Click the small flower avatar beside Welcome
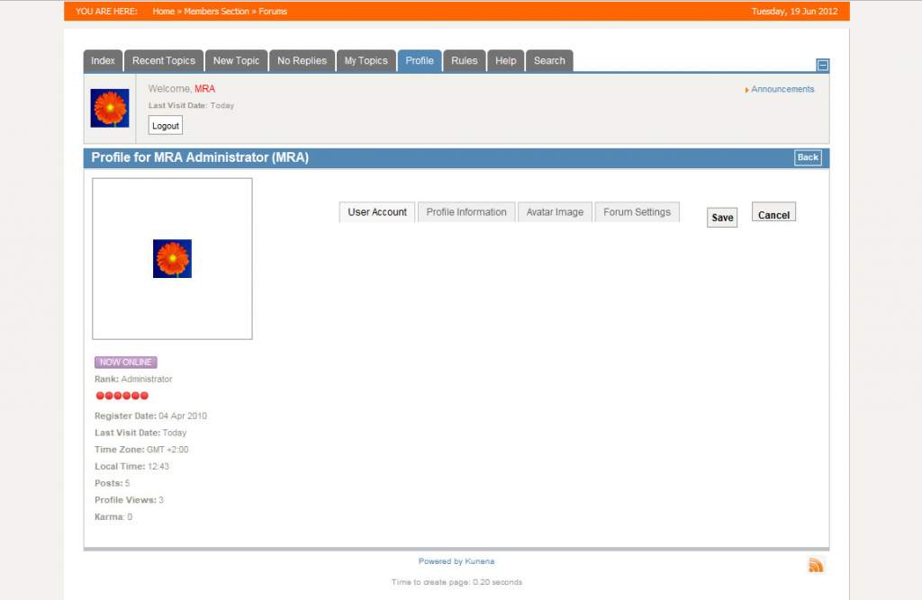This screenshot has height=600, width=922. 110,108
